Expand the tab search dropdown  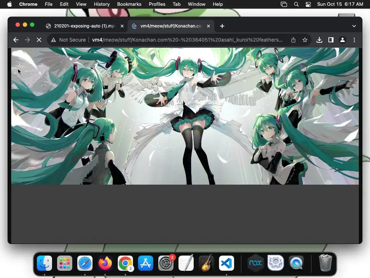point(354,26)
